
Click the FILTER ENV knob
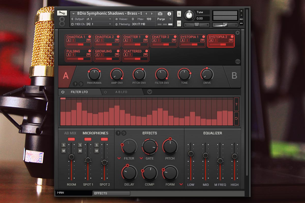162,75
